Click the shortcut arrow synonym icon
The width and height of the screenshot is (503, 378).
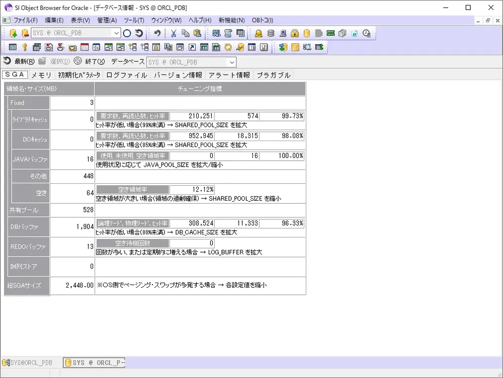[x=192, y=47]
